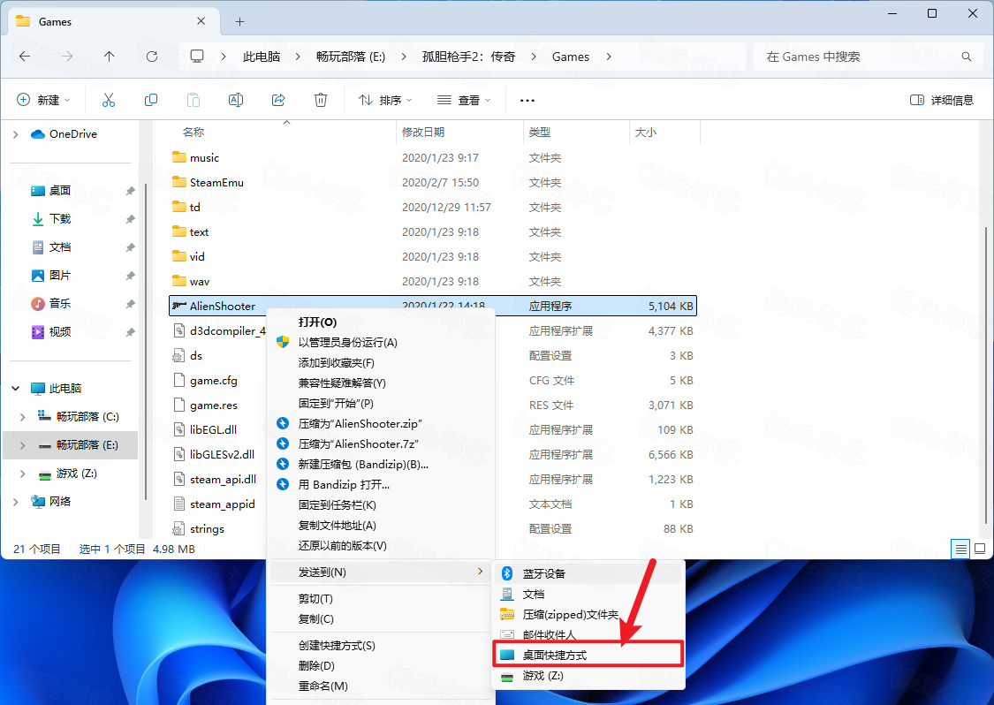Select Pin to taskbar (固定到任务栏)
The width and height of the screenshot is (994, 705).
(380, 505)
